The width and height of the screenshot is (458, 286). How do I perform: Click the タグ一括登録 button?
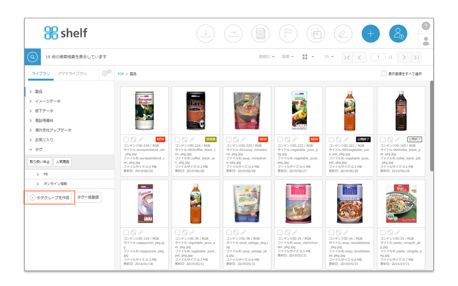click(88, 197)
